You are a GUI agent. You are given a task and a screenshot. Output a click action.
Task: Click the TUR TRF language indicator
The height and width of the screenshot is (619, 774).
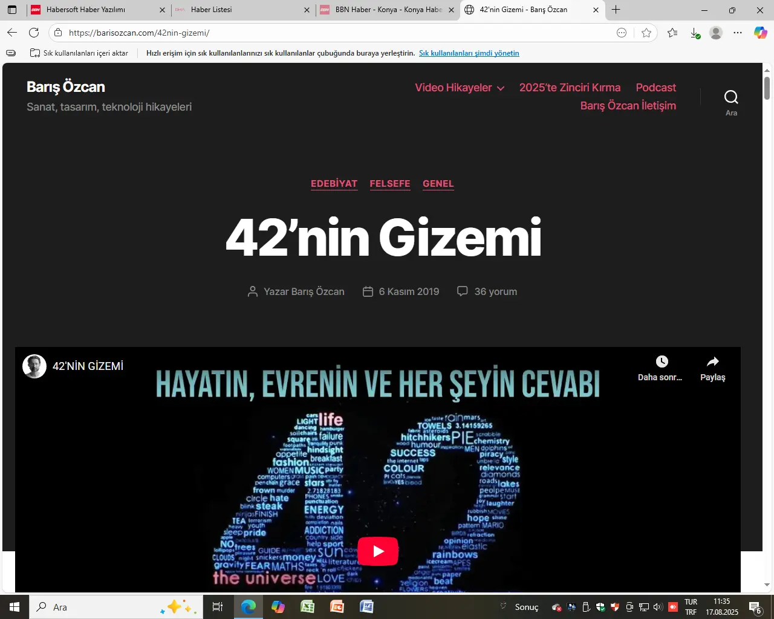pyautogui.click(x=691, y=607)
